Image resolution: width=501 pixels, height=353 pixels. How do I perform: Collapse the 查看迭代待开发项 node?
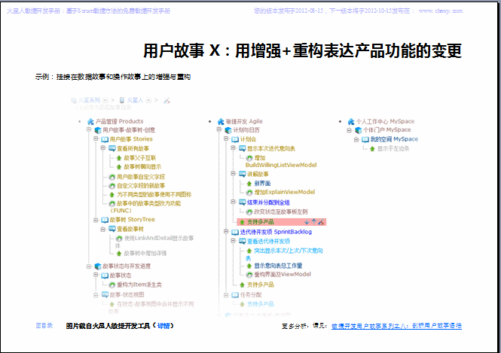(x=234, y=241)
